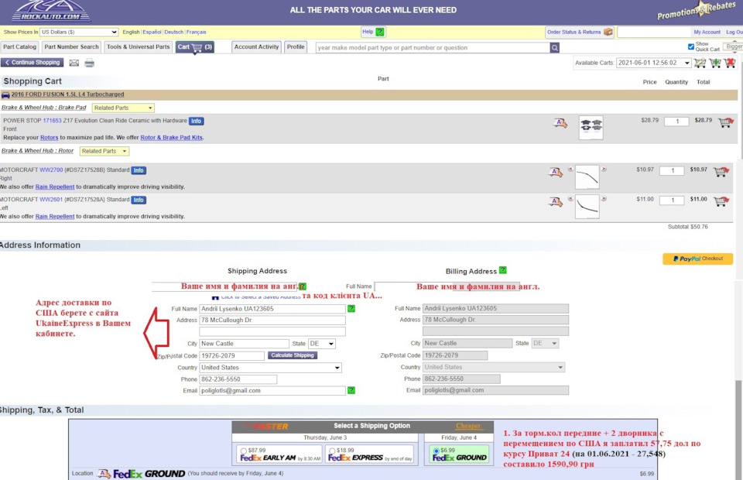This screenshot has height=480, width=743.
Task: Remove Motorcraft WW2601 from cart
Action: 721,201
